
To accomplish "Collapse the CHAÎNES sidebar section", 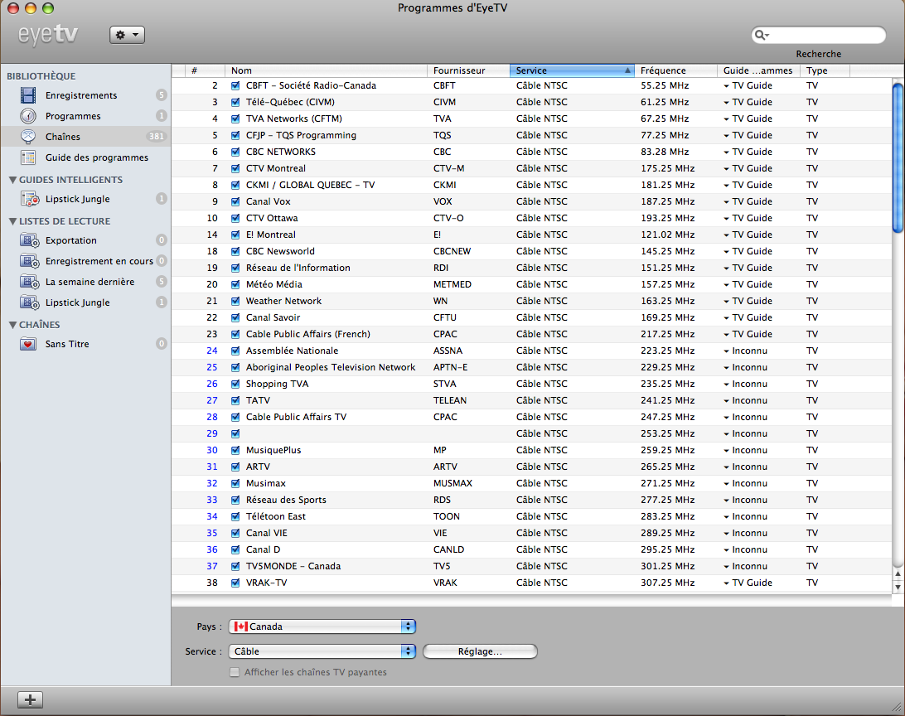I will point(12,325).
